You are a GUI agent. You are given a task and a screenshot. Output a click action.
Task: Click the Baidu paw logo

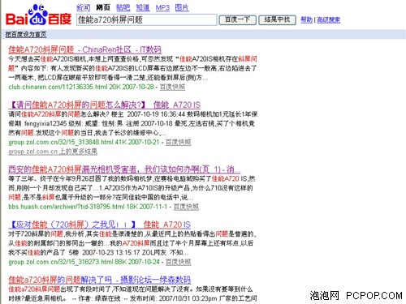(39, 15)
